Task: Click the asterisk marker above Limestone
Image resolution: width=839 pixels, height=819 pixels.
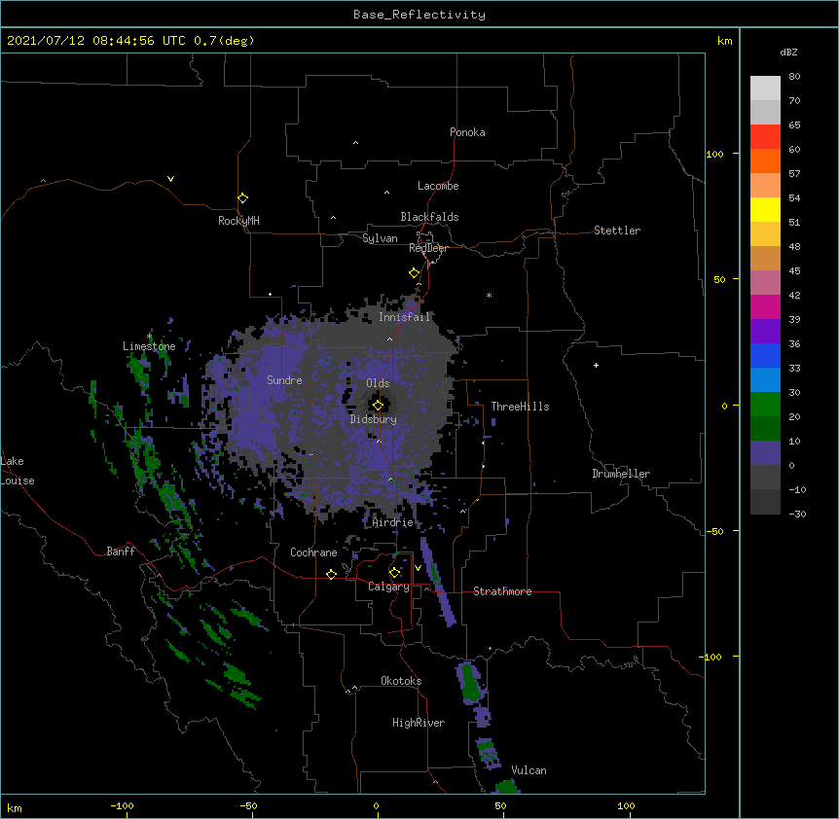Action: (149, 337)
